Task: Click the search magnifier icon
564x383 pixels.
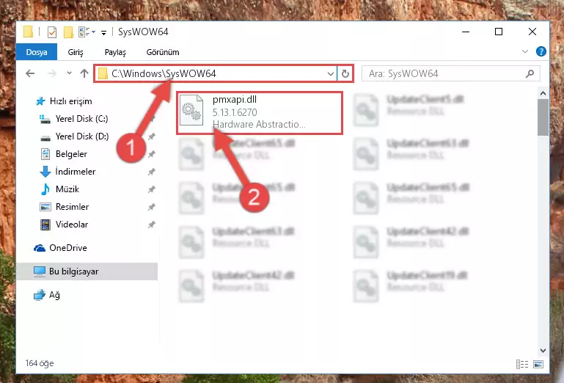Action: [x=530, y=74]
